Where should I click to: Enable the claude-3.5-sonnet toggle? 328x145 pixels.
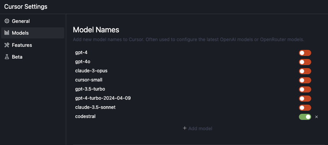point(305,108)
